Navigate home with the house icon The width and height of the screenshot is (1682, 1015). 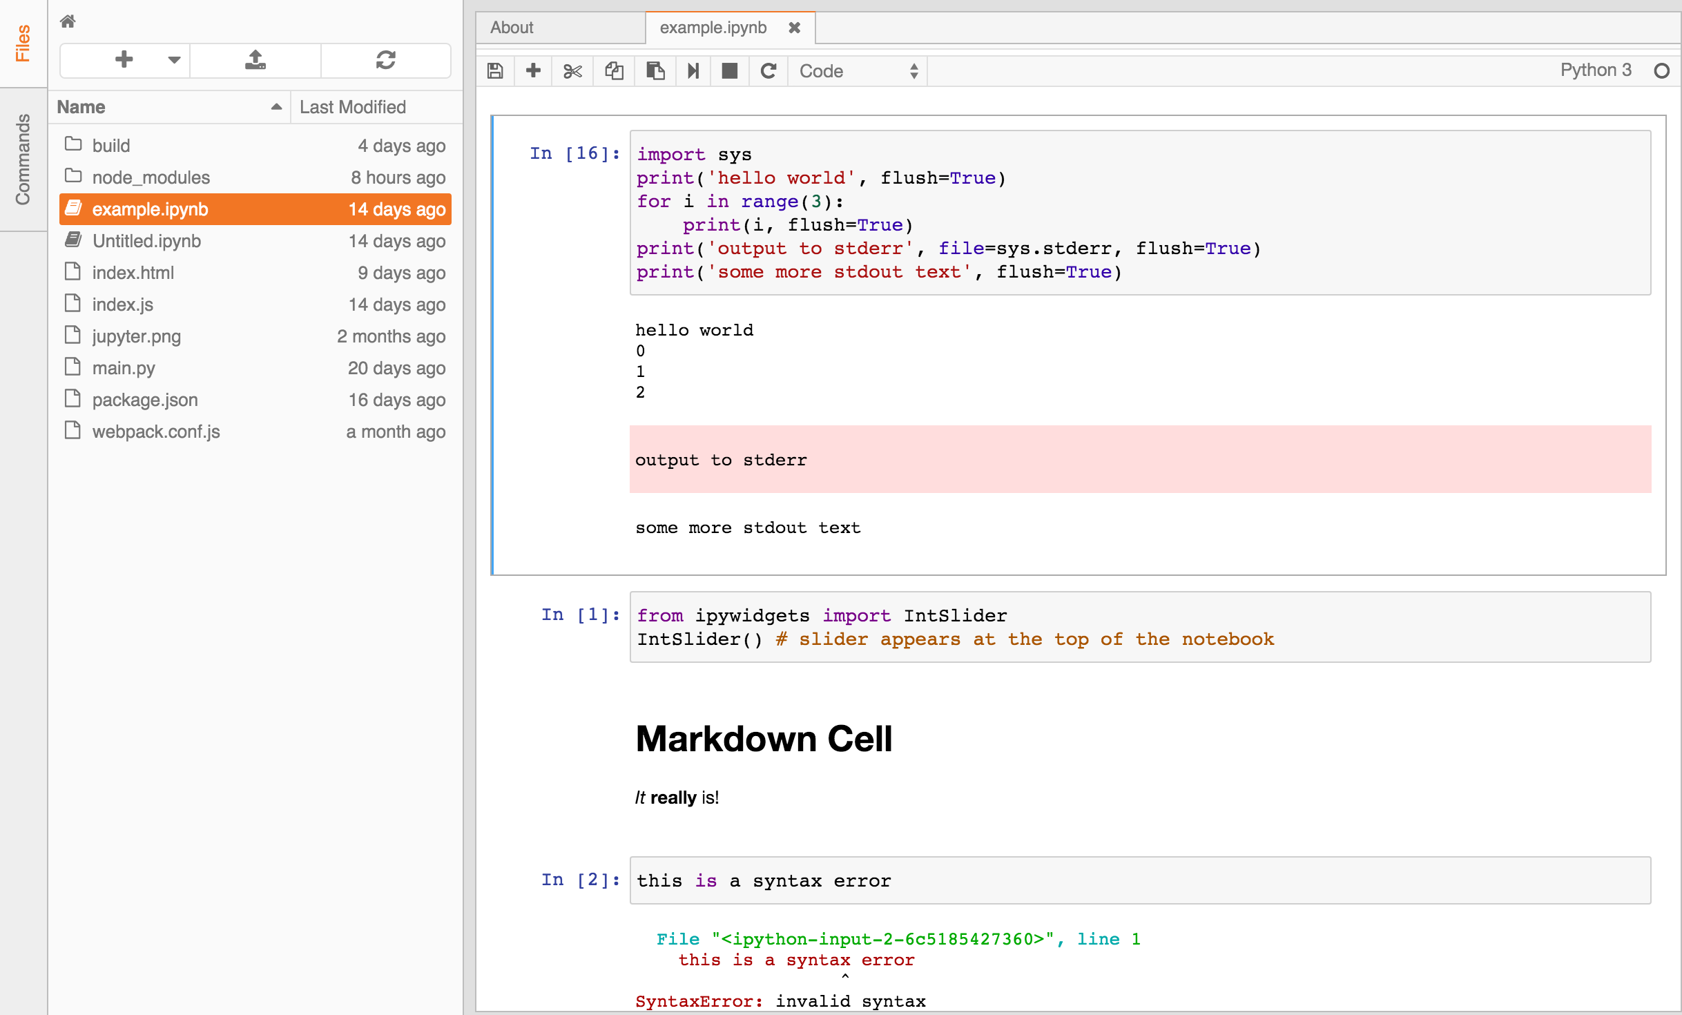click(x=67, y=21)
